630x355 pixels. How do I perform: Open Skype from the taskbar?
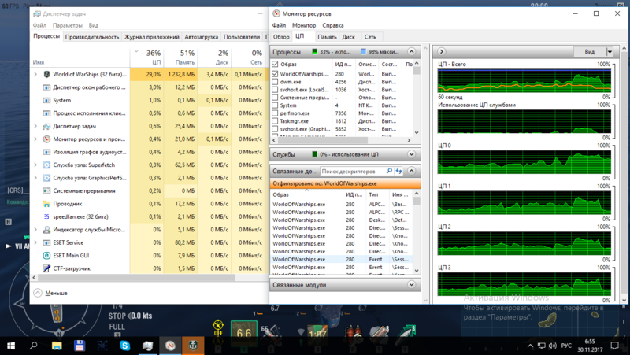125,346
